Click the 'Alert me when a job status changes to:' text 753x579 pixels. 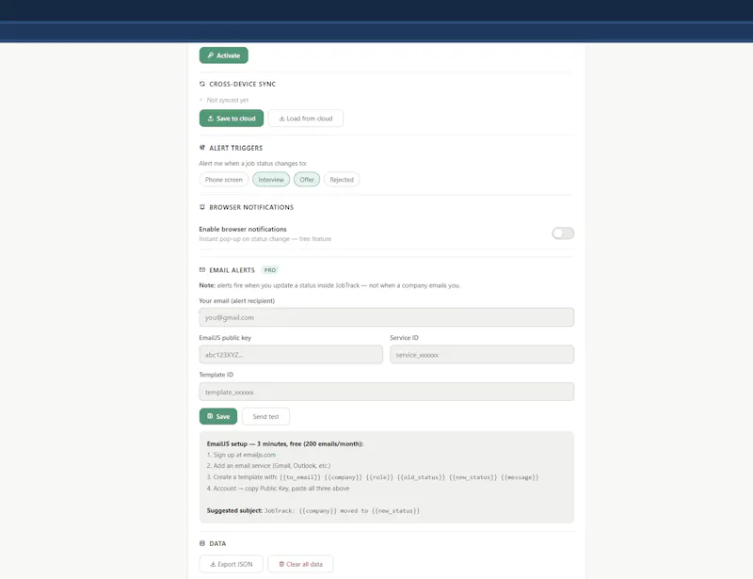(x=252, y=164)
